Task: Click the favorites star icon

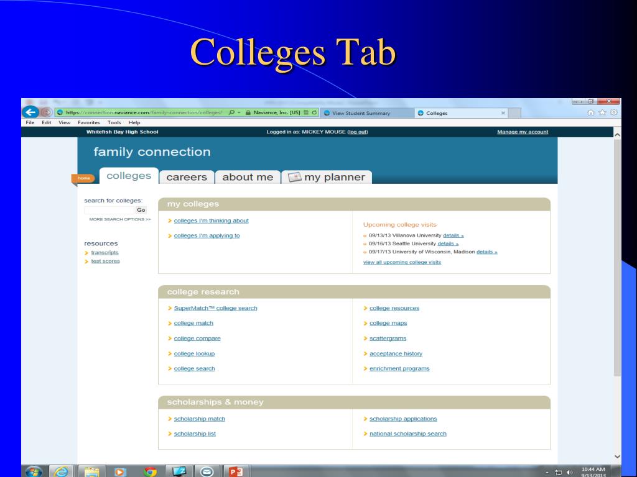Action: (602, 113)
